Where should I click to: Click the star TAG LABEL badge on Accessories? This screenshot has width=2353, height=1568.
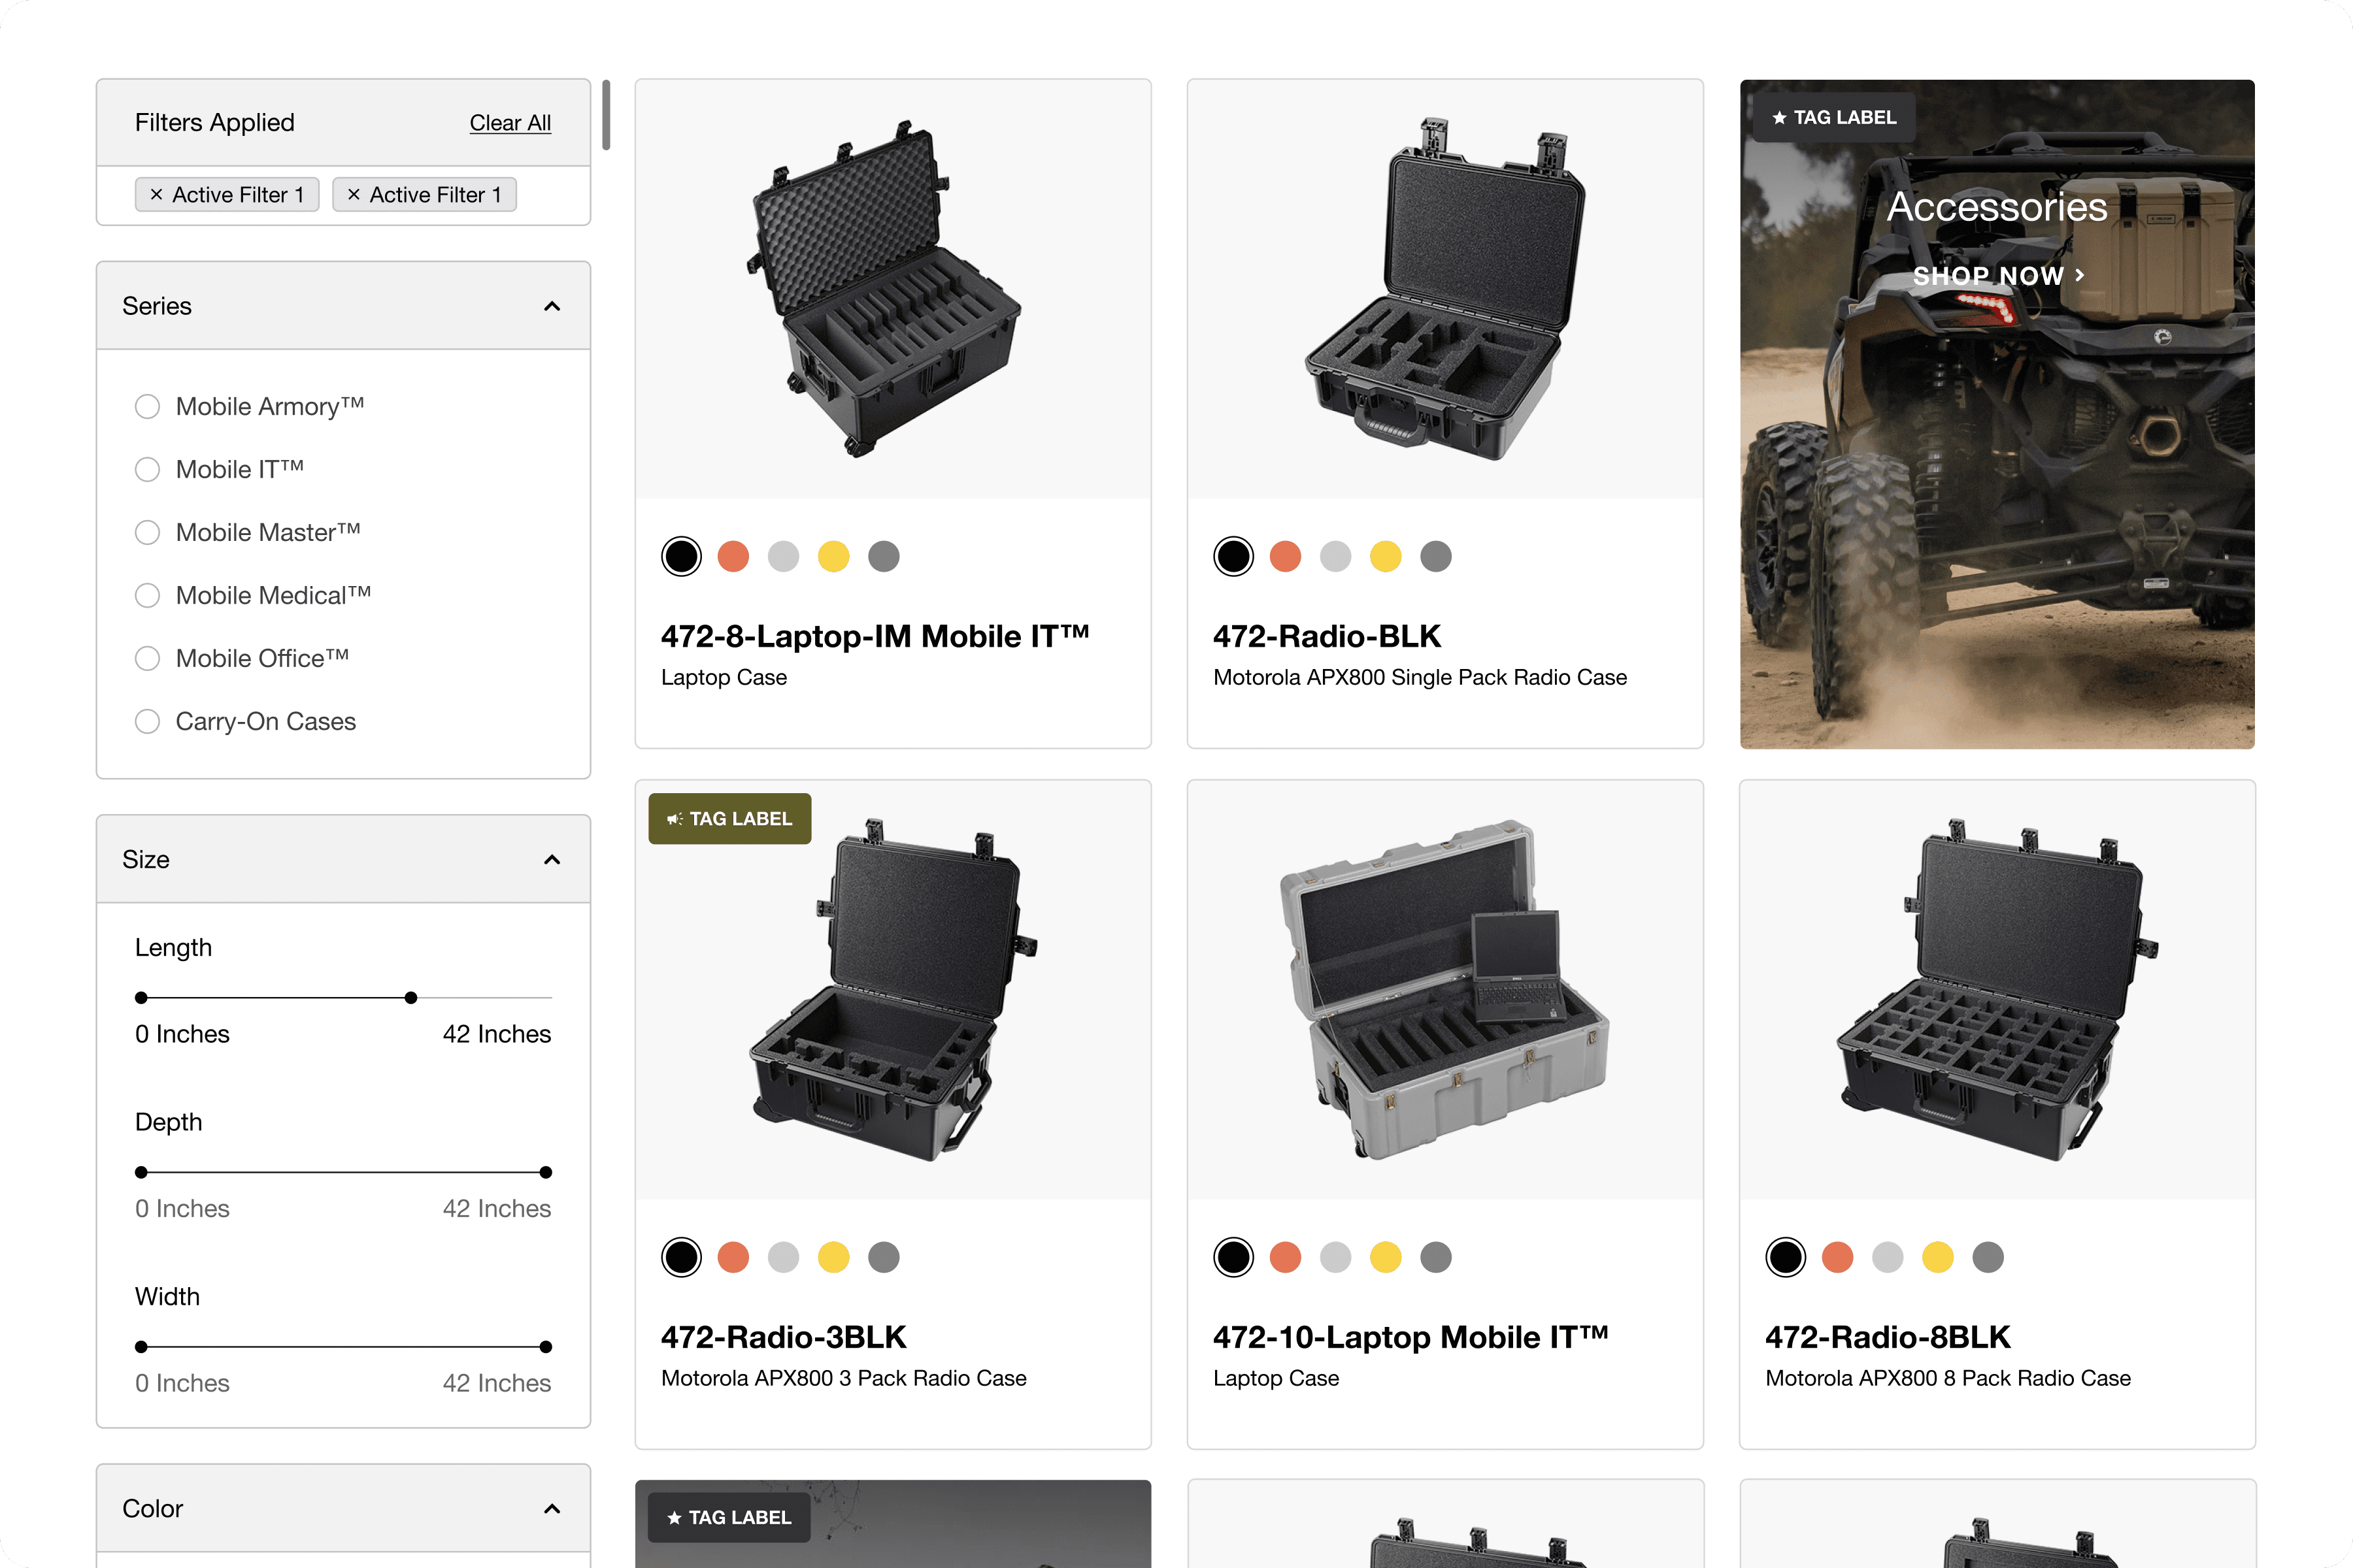pyautogui.click(x=1834, y=118)
